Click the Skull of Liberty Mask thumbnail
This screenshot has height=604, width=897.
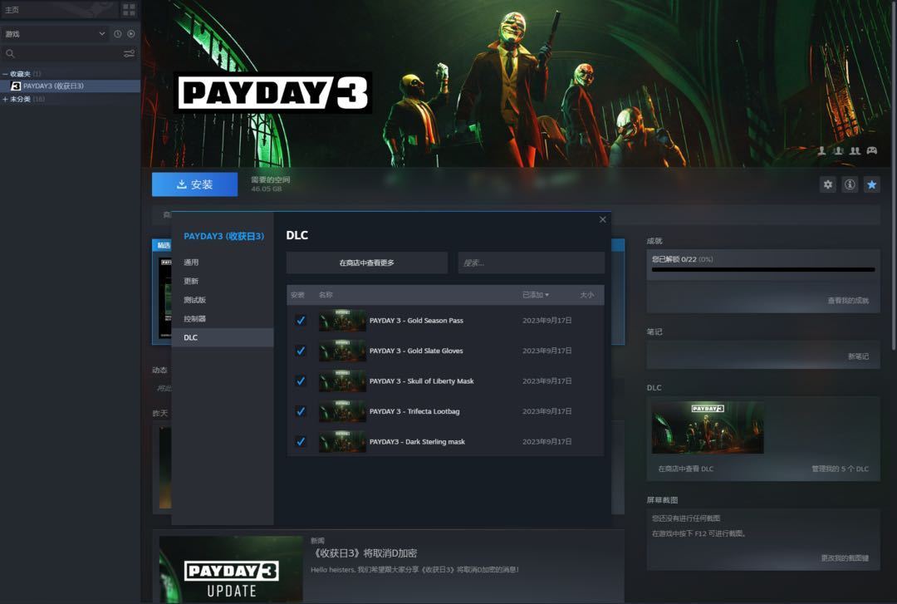[x=342, y=381]
